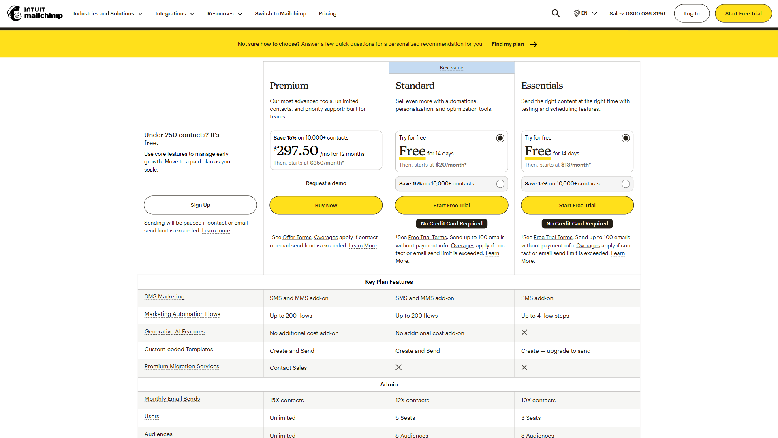Open the EN language dropdown chevron
778x438 pixels.
(595, 13)
